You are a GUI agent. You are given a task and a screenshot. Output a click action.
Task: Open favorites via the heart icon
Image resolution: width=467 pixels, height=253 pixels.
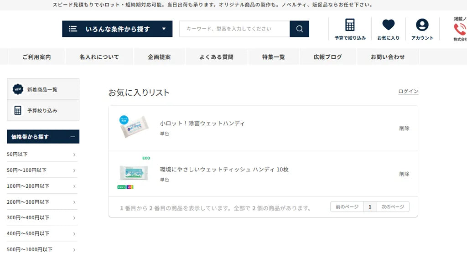[388, 25]
